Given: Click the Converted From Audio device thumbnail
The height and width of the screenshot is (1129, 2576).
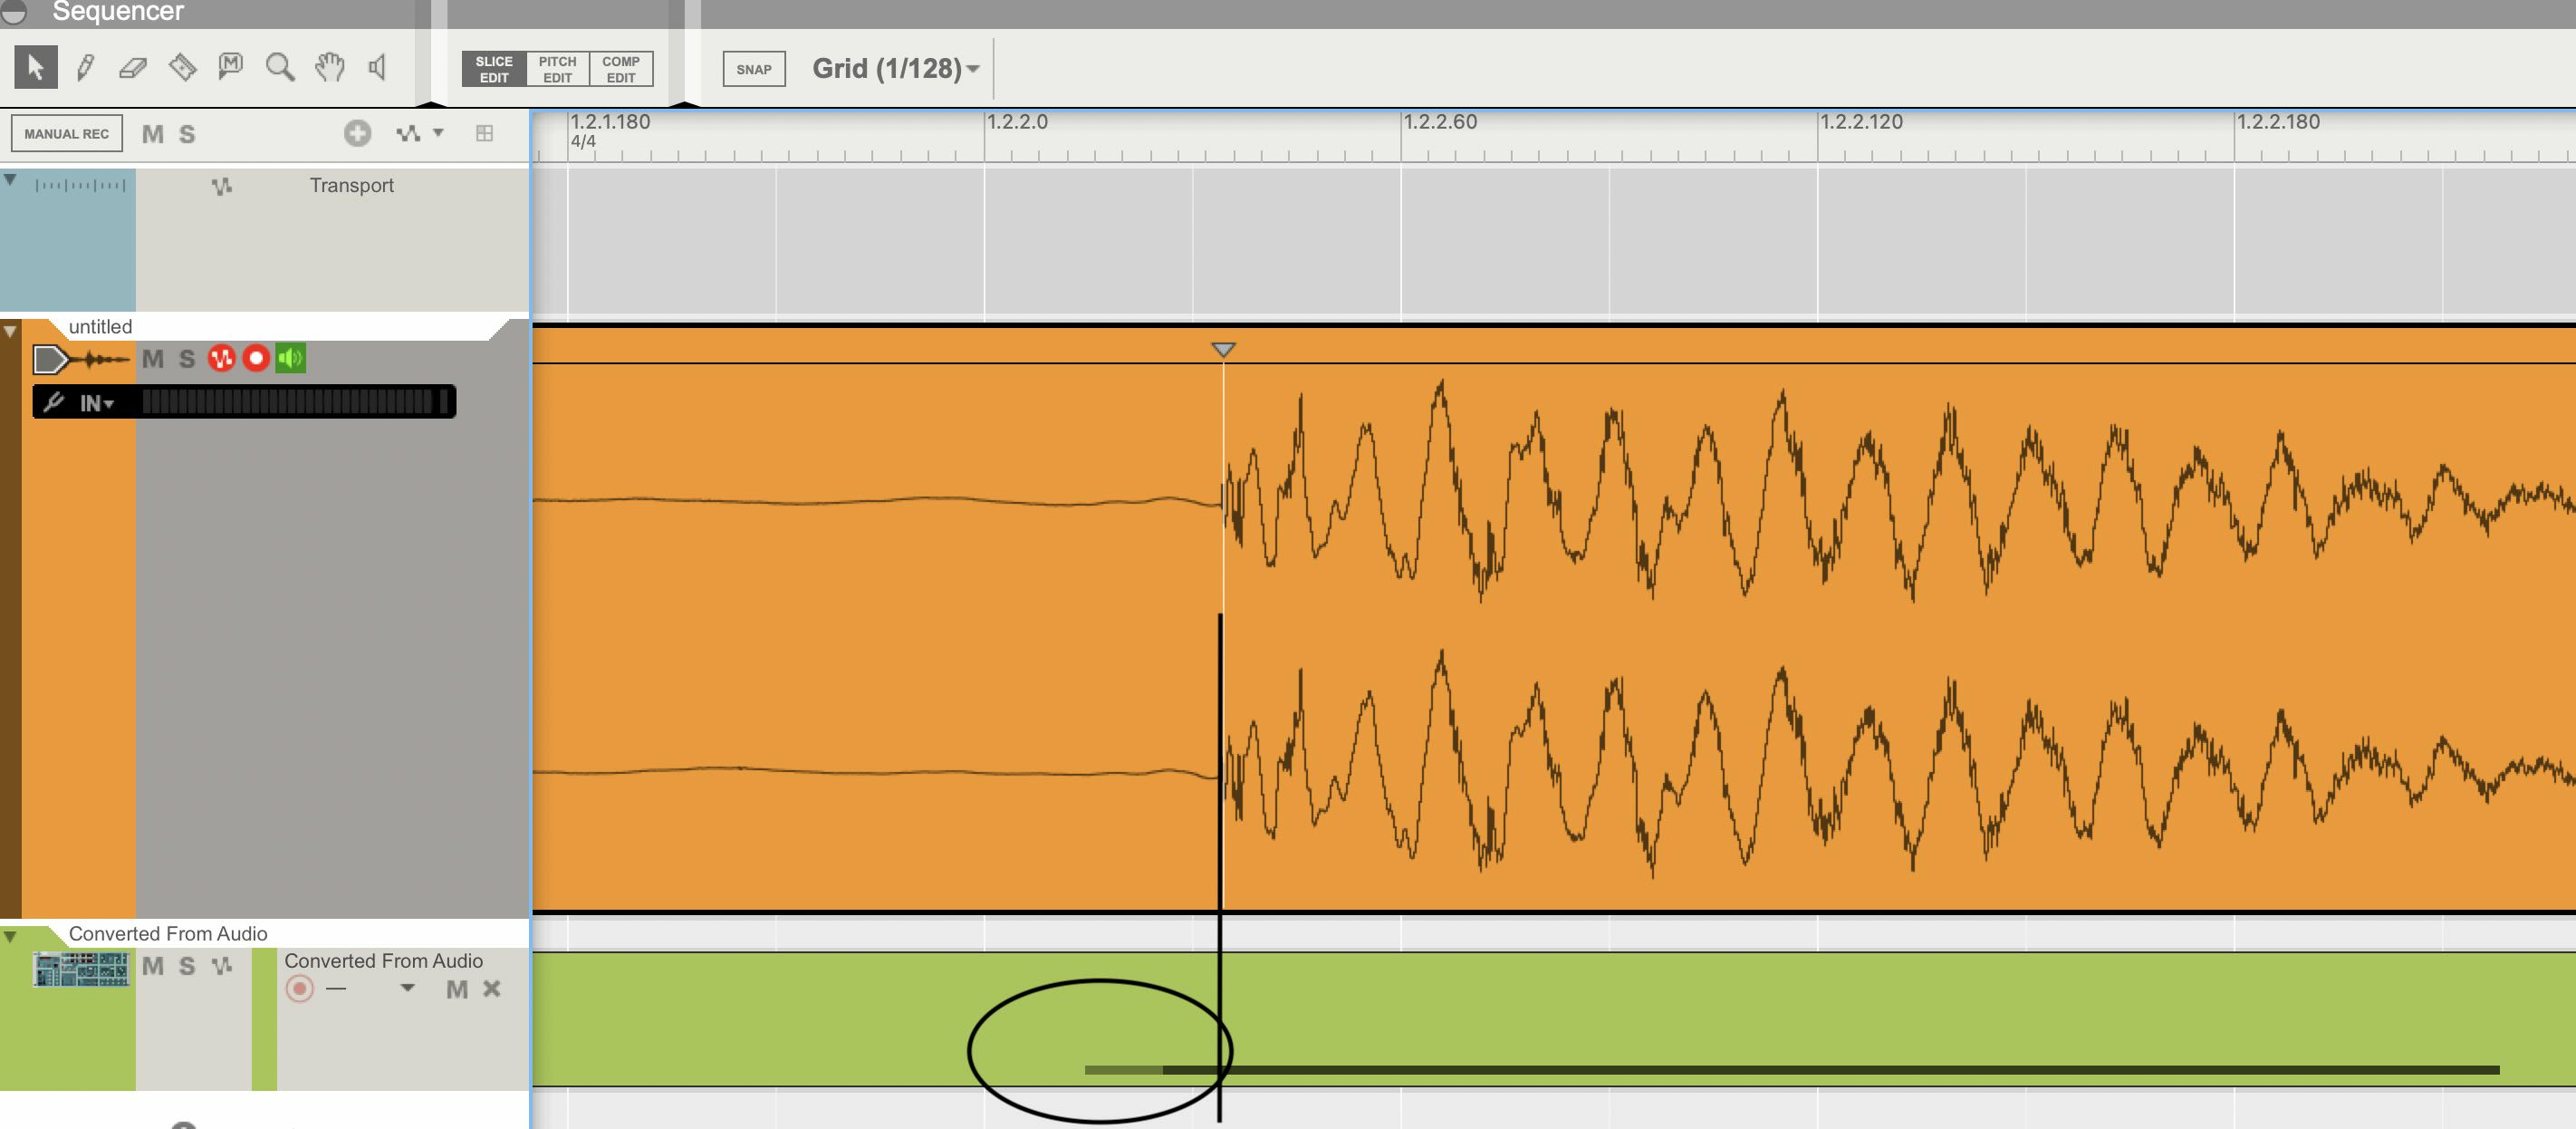Looking at the screenshot, I should pos(81,969).
